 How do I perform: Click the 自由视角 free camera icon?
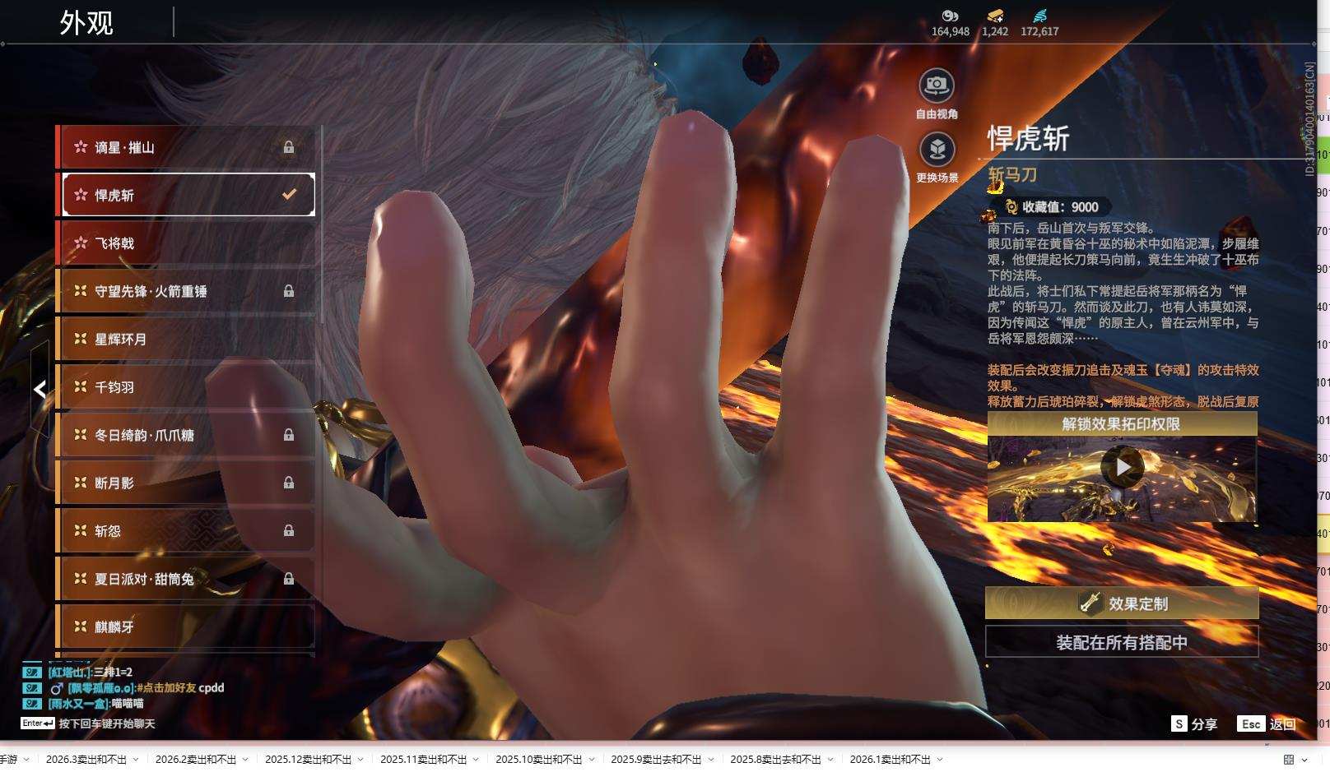[x=937, y=86]
